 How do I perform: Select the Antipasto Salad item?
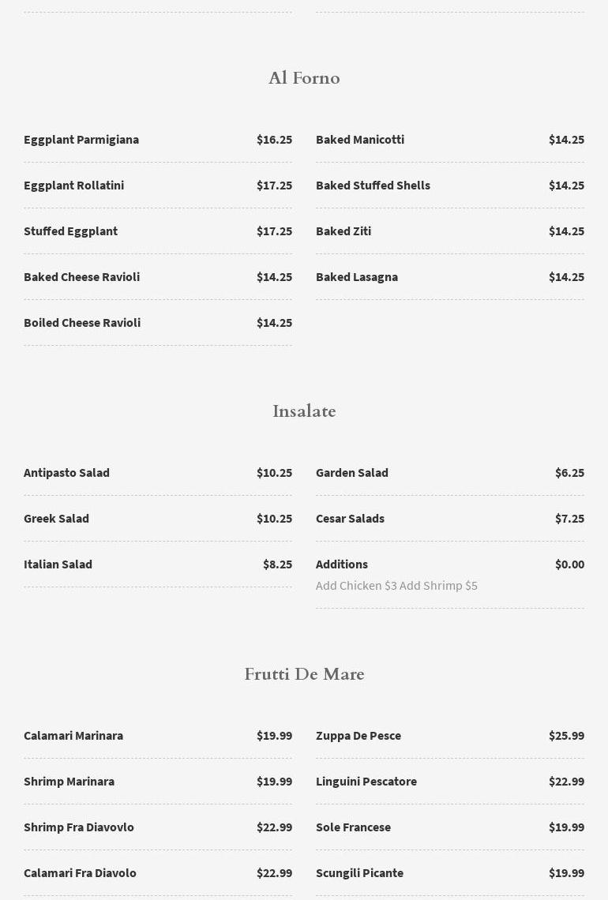pos(66,473)
